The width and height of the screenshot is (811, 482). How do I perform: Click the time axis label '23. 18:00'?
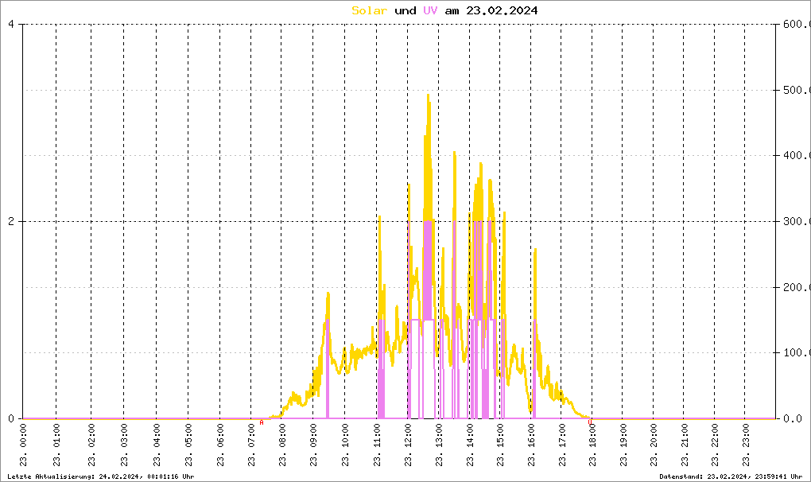click(x=592, y=445)
